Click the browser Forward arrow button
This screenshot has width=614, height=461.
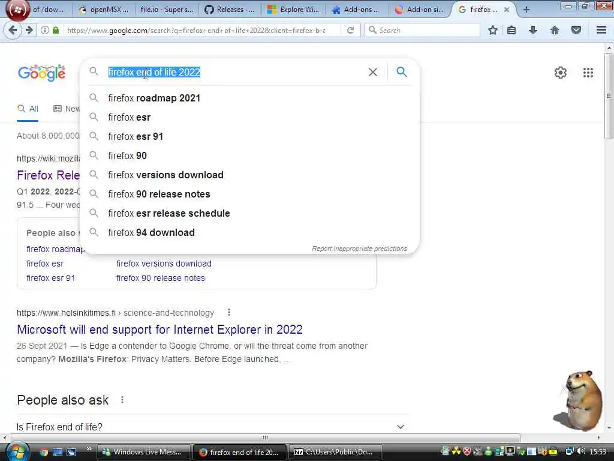(x=29, y=30)
